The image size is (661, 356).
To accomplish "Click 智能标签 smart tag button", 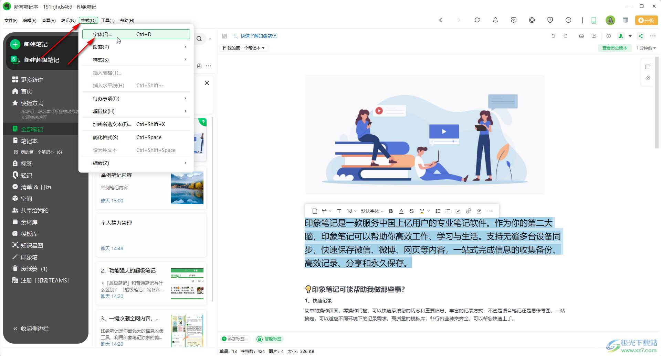I will click(x=269, y=339).
